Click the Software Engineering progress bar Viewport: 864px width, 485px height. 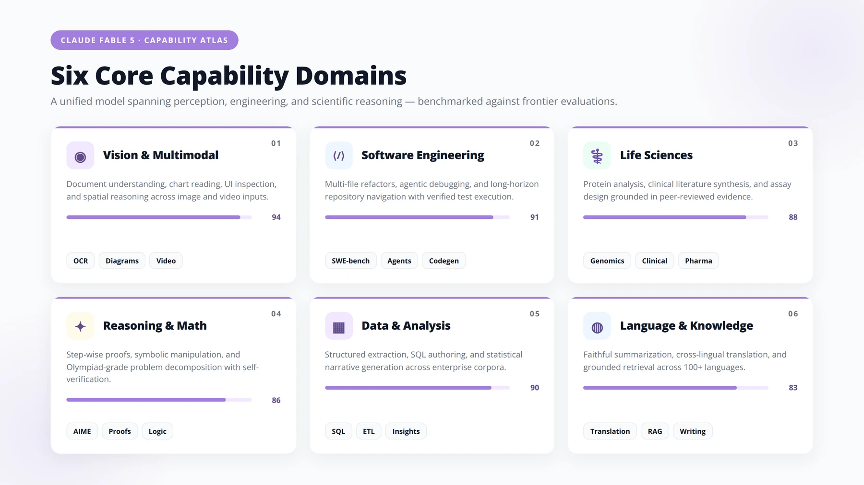(417, 217)
